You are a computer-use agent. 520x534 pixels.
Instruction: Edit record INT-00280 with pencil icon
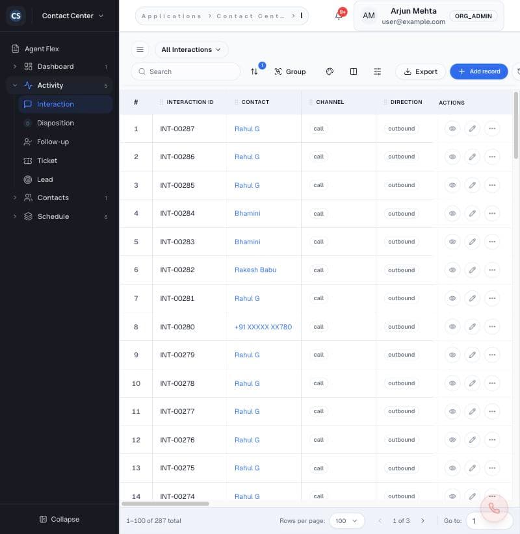tap(473, 327)
